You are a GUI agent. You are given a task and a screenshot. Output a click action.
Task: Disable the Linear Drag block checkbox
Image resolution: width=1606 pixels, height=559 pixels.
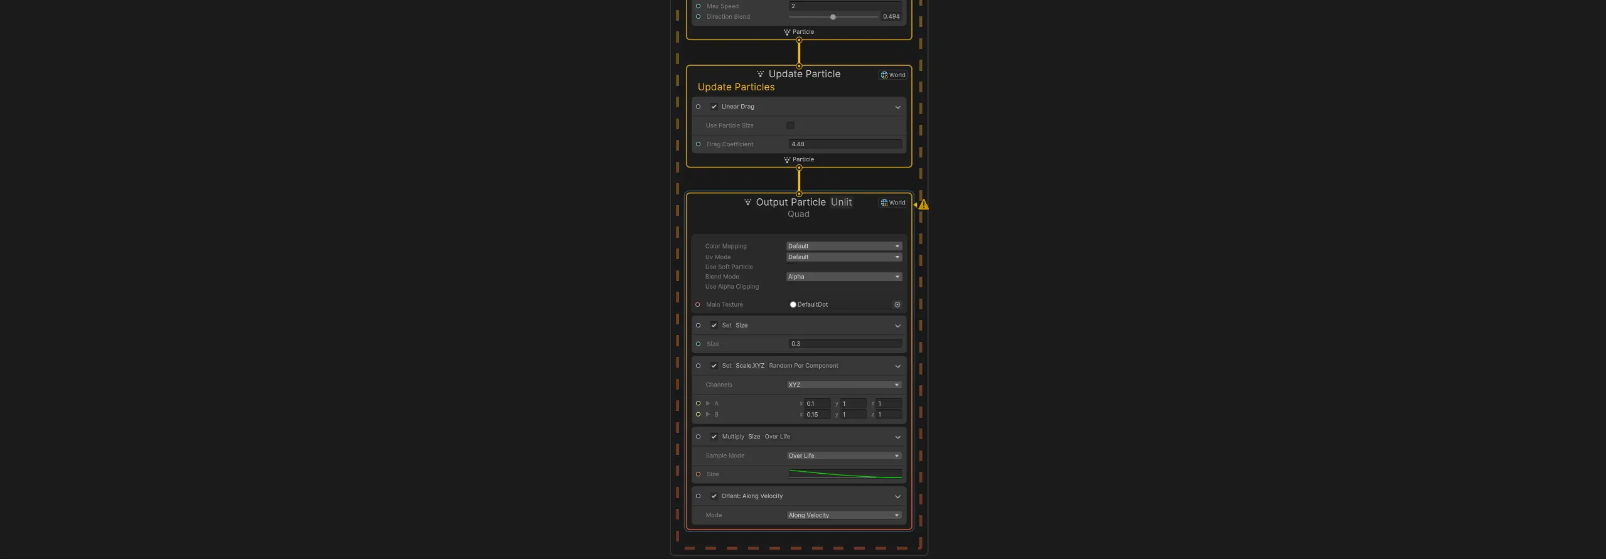pos(714,107)
